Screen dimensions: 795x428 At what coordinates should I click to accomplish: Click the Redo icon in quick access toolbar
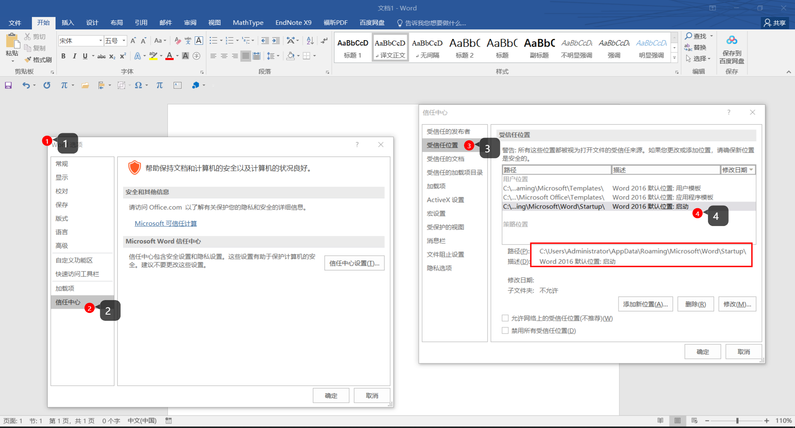click(47, 85)
